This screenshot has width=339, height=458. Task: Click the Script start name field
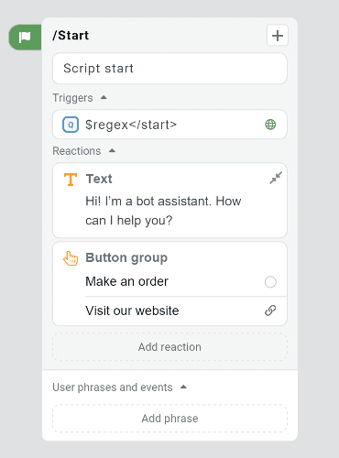169,69
